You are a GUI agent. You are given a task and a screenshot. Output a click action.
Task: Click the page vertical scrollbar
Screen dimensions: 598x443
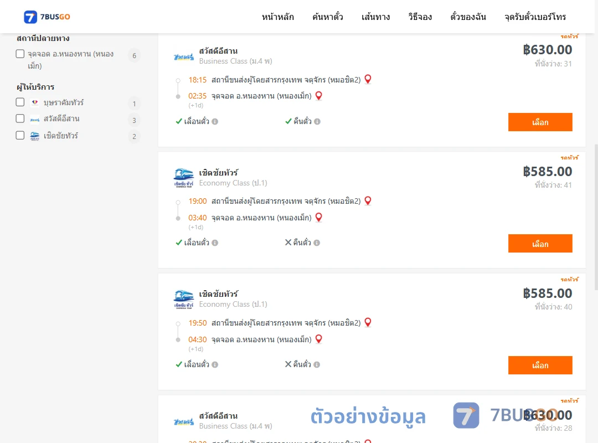596,218
